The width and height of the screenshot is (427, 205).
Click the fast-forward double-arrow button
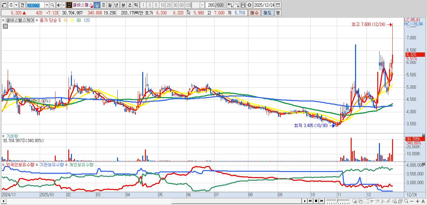click(321, 201)
